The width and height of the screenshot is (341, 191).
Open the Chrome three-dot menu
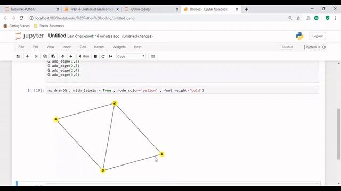click(x=336, y=18)
